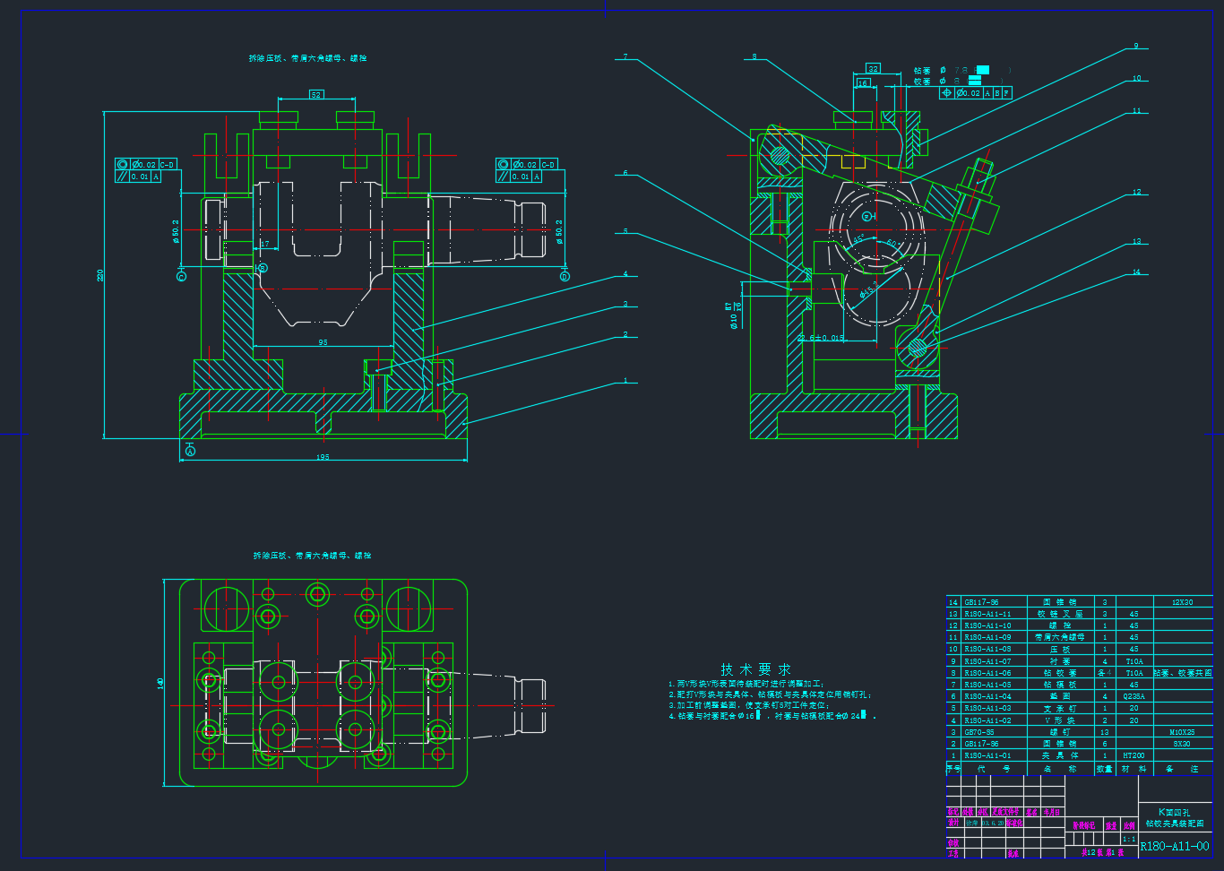Select the datum B circle in the front view

pos(263,268)
